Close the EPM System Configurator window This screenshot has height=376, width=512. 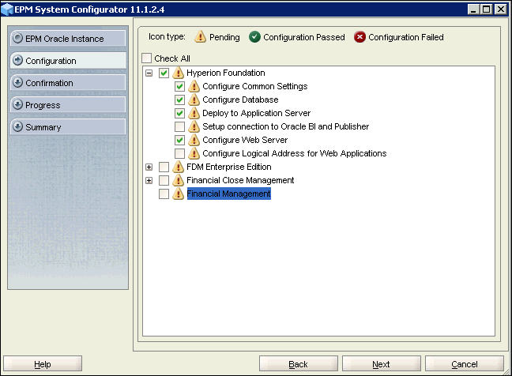click(501, 9)
